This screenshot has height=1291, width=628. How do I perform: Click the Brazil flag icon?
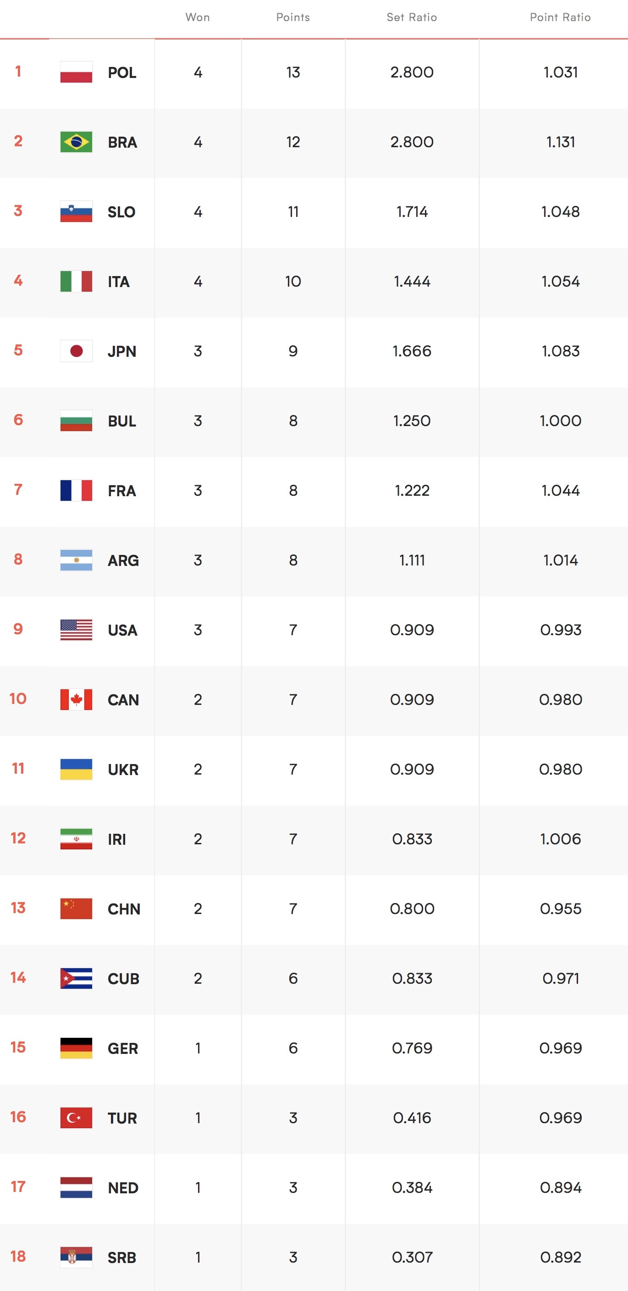point(76,142)
